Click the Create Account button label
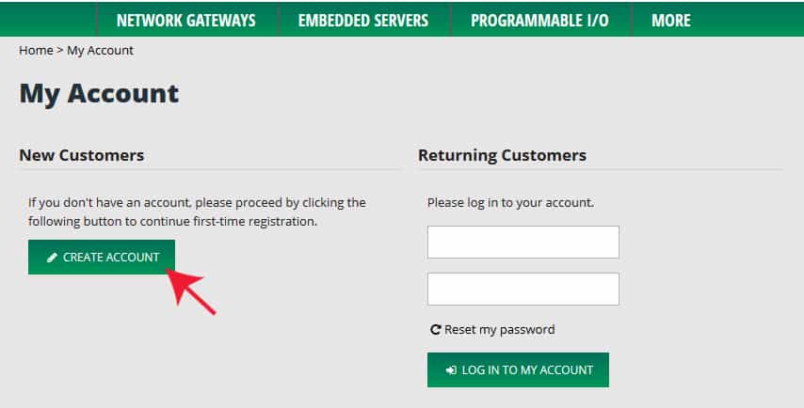 point(111,258)
